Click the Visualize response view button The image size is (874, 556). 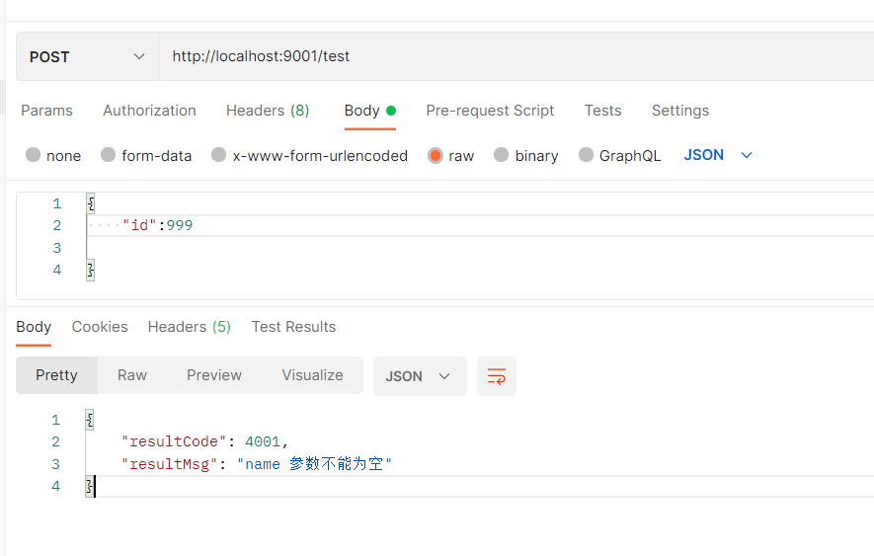tap(312, 375)
